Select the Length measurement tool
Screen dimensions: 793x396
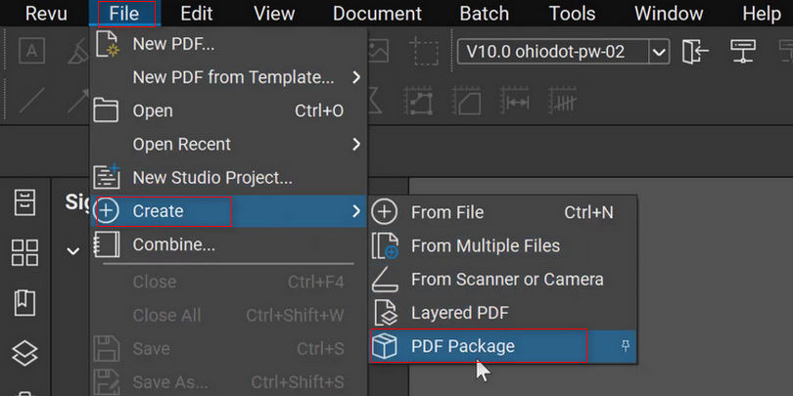[515, 101]
